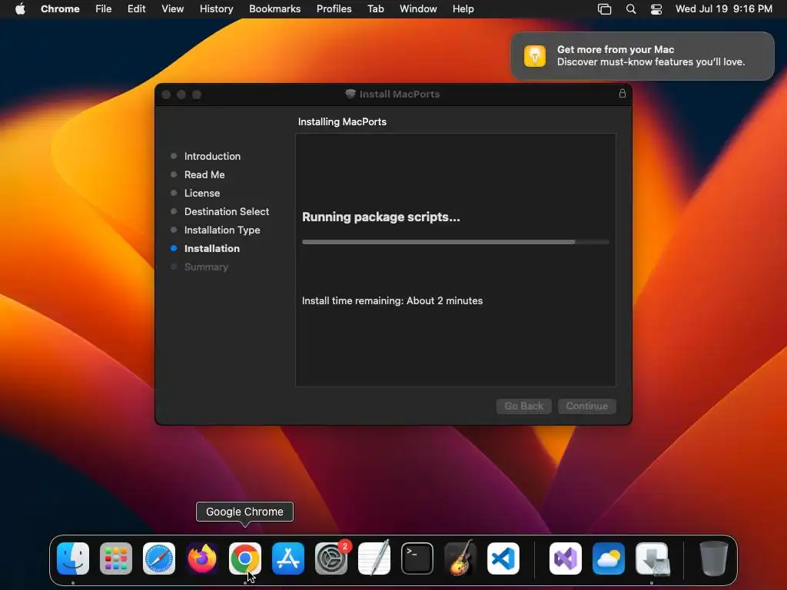Click the Google Chrome Dock icon

pos(245,559)
